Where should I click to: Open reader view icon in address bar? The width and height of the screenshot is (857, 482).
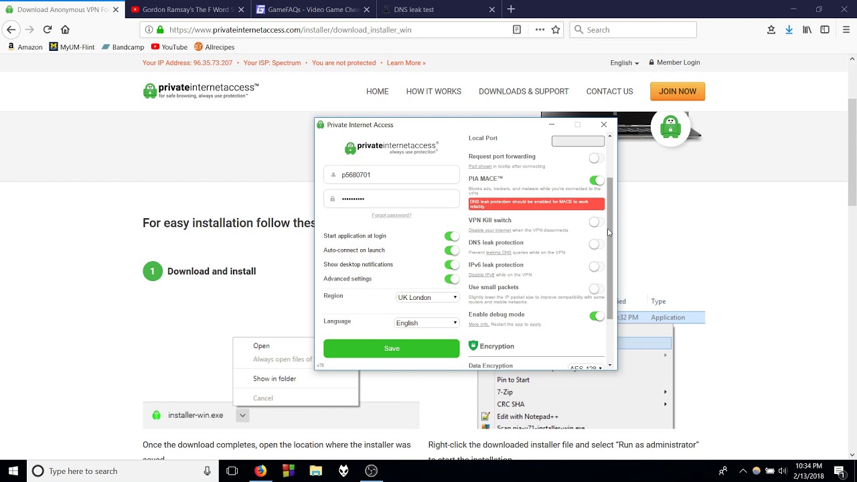click(517, 29)
